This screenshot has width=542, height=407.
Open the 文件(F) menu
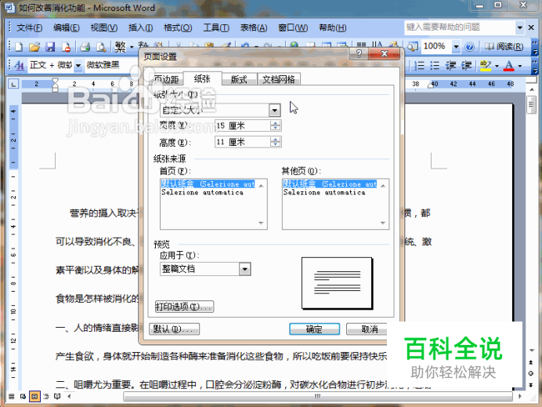pyautogui.click(x=30, y=27)
